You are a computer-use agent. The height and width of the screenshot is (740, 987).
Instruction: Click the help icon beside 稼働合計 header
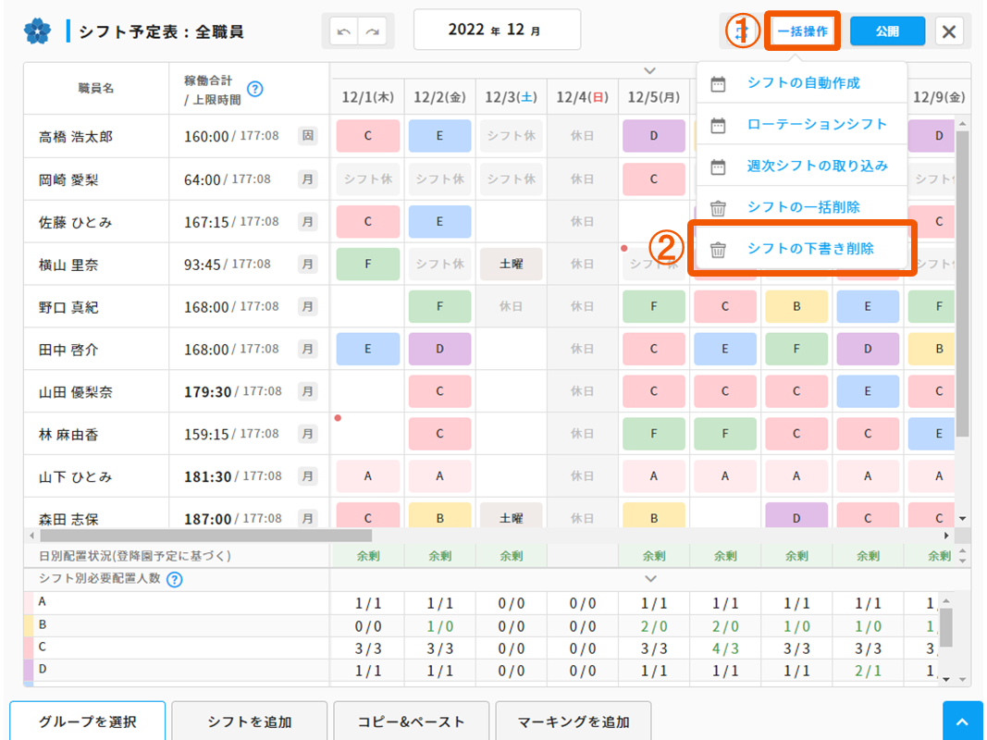coord(255,89)
